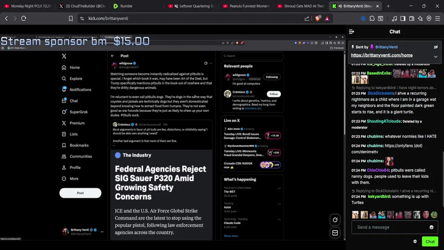444x250 pixels.
Task: Switch to Shroud Gets MAD tab
Action: (301, 6)
